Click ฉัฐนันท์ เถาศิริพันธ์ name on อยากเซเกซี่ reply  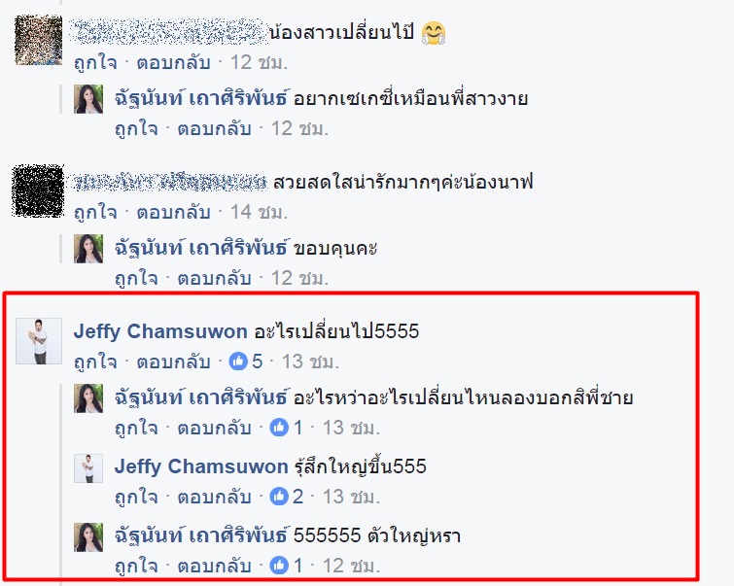tap(201, 99)
